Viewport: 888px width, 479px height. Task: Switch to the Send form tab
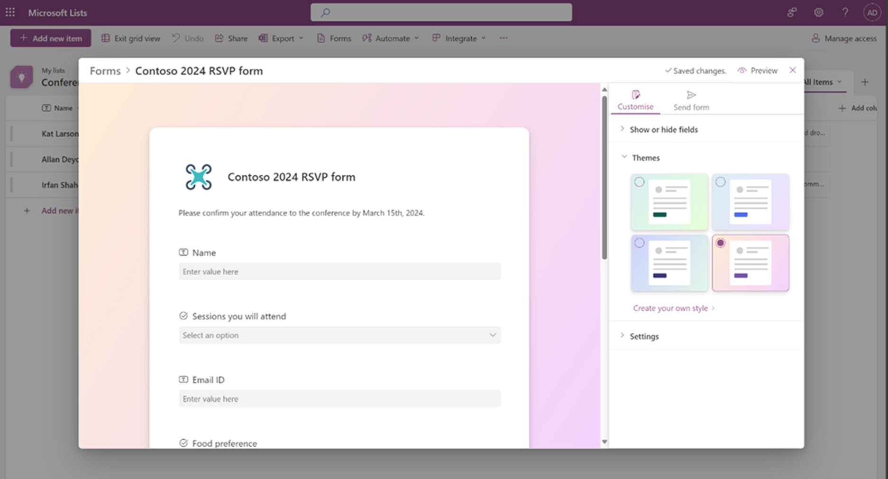(691, 99)
